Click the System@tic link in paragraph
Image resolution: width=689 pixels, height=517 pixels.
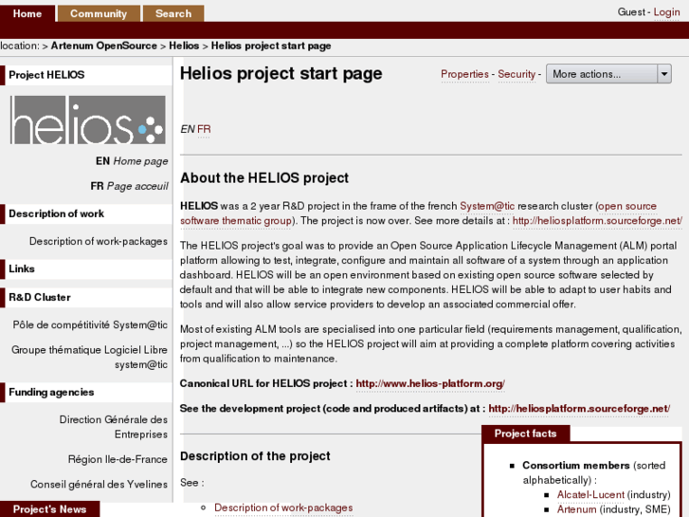(x=487, y=207)
